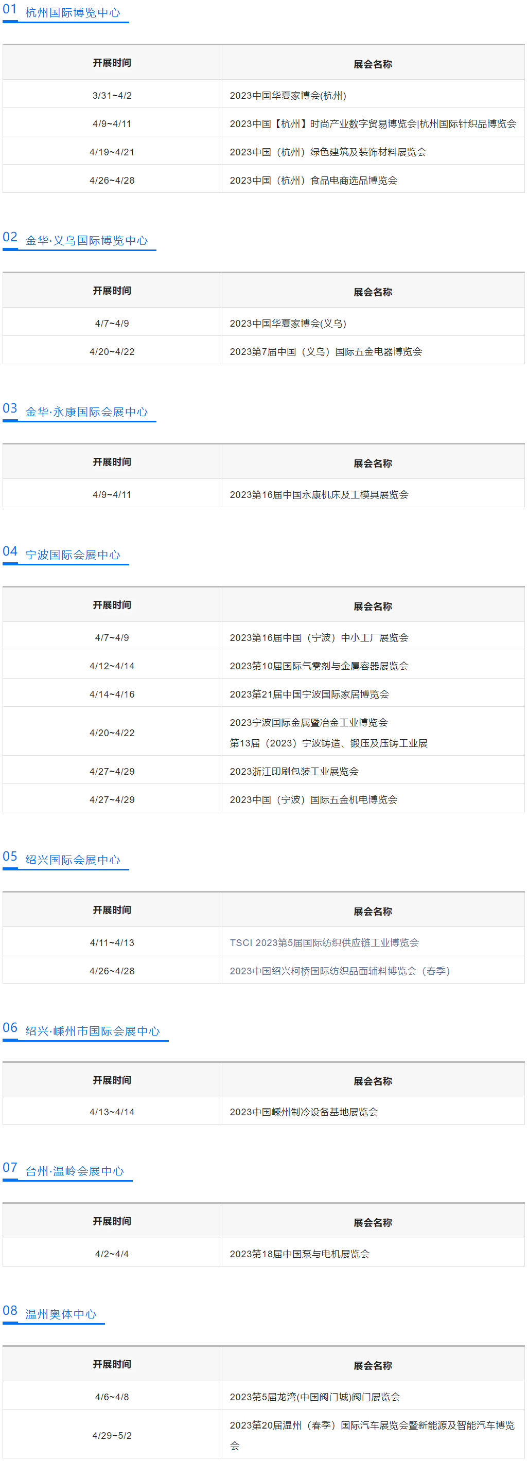Screen dimensions: 528x1462
Task: Click the heading 绍兴·嵊州市国际会展中心
Action: click(93, 1031)
